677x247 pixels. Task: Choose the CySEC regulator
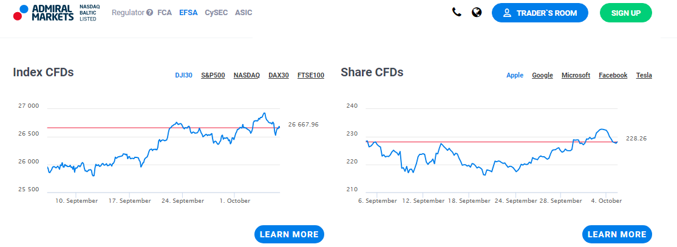[216, 13]
